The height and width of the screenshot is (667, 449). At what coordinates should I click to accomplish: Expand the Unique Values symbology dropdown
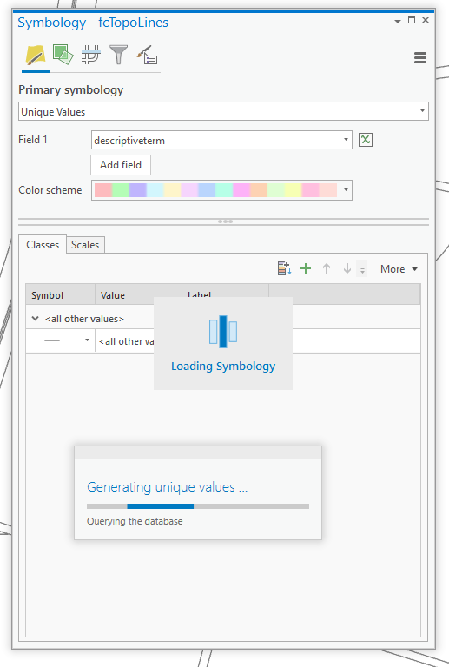224,111
